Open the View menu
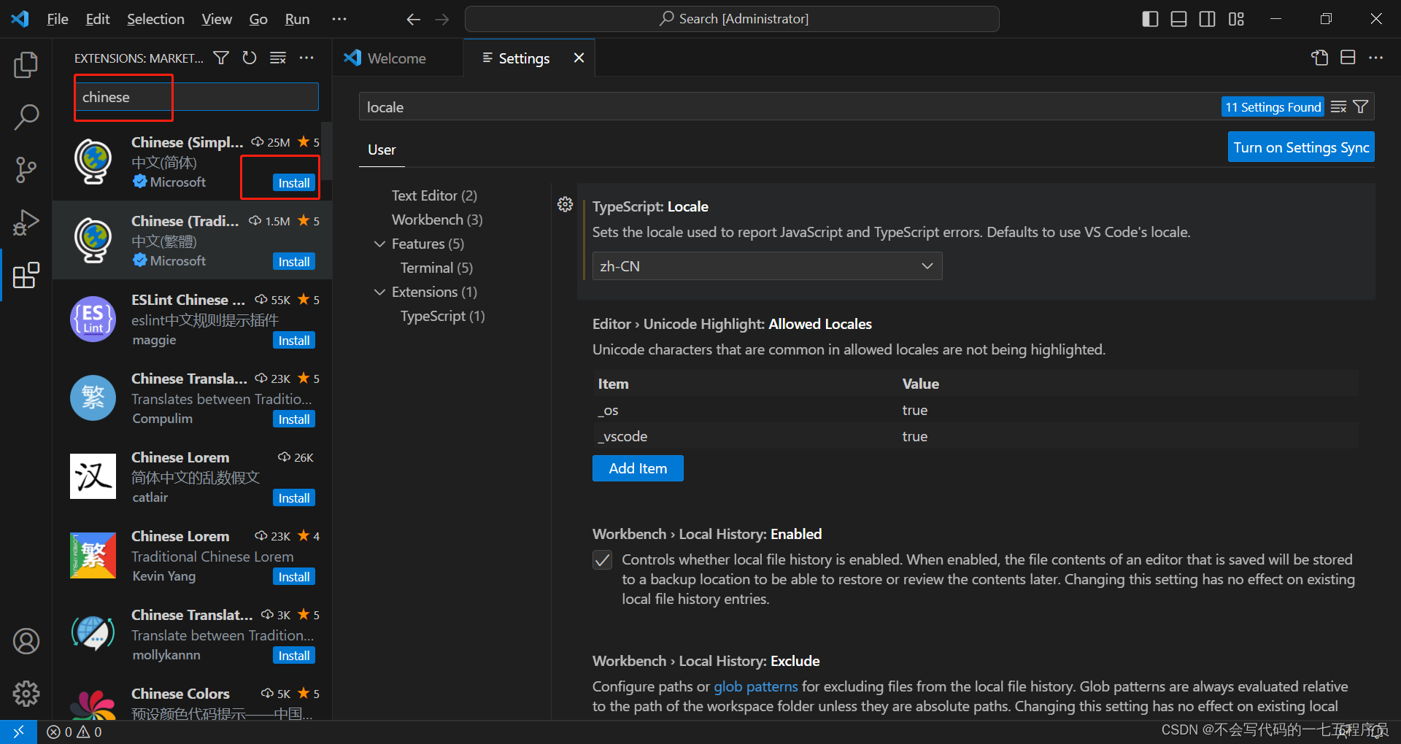Viewport: 1401px width, 744px height. 217,19
